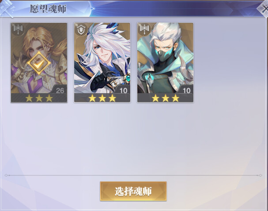Screen dimensions: 268x211
Task: Click the level 10 badge on the long white-haired card
Action: click(x=123, y=91)
